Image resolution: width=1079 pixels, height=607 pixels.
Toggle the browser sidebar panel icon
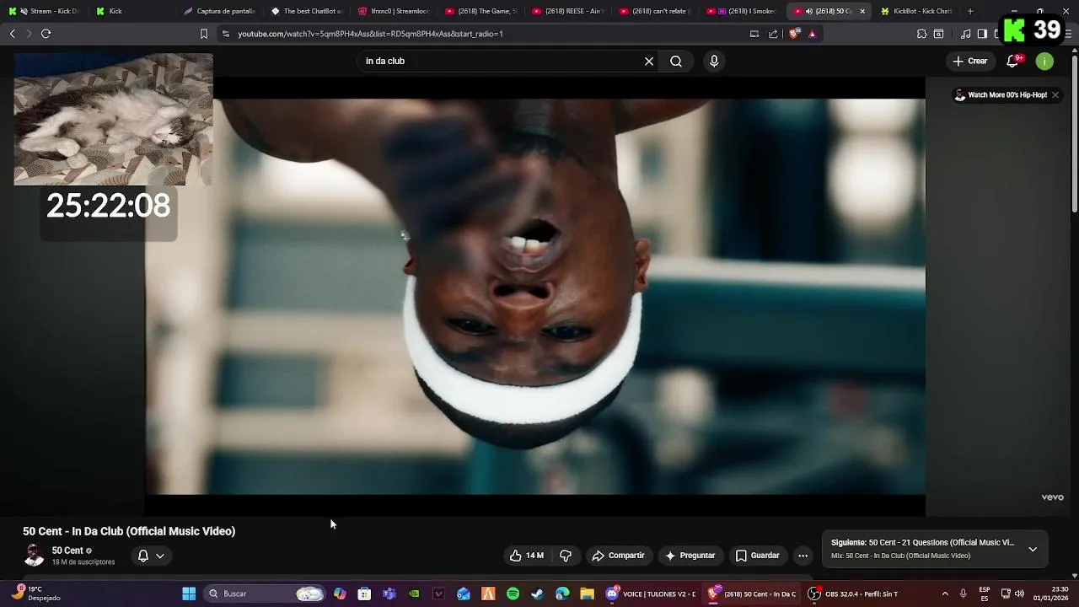pos(982,34)
